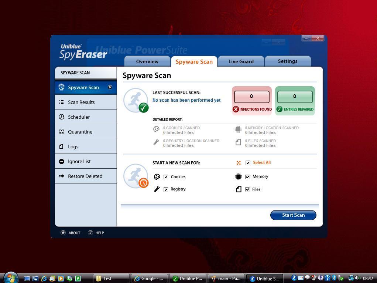Image resolution: width=377 pixels, height=283 pixels.
Task: Launch Internet Explorer from quick launch
Action: pyautogui.click(x=44, y=279)
